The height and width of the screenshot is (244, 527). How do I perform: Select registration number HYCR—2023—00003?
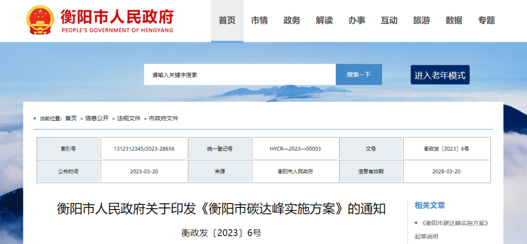[295, 149]
